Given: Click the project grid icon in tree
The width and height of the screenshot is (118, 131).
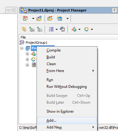Looking at the screenshot, I should (28, 48).
